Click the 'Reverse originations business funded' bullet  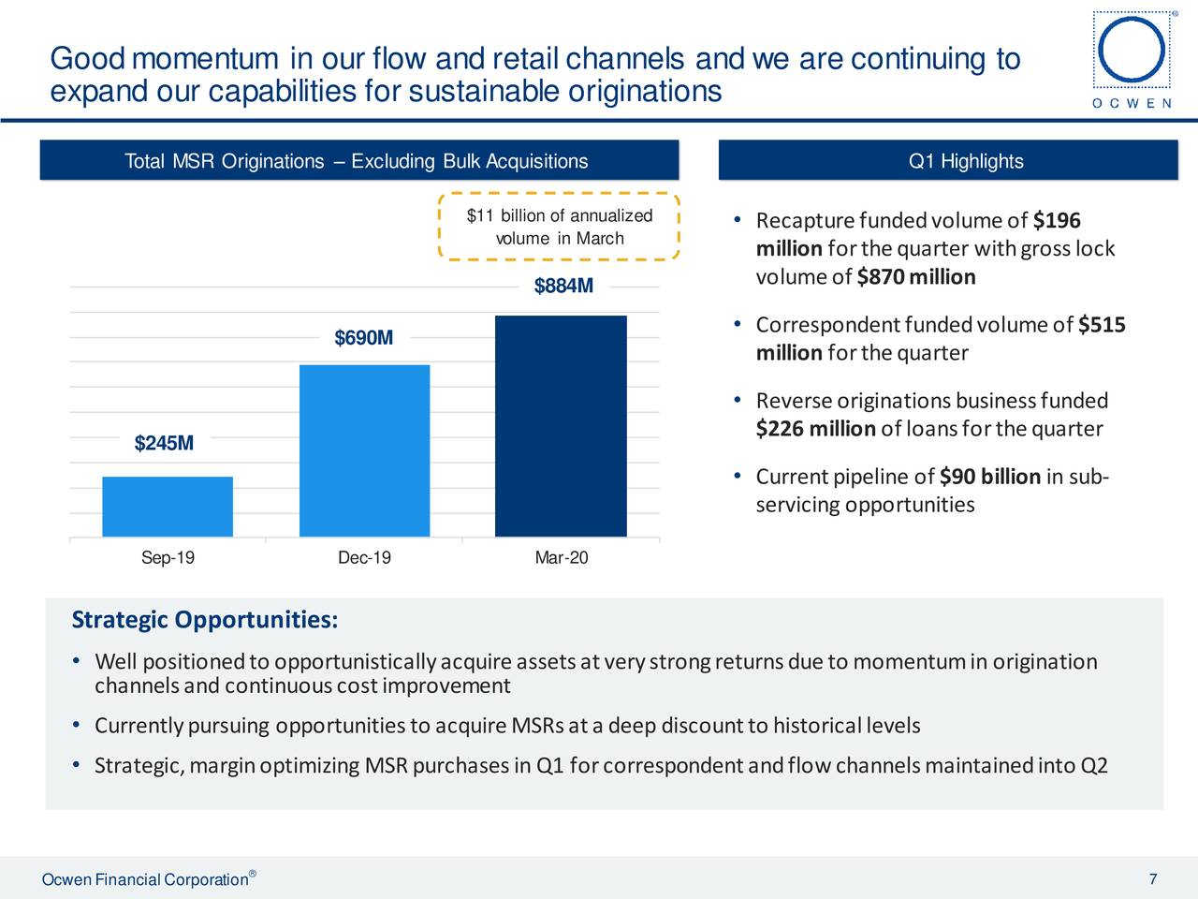coord(920,415)
